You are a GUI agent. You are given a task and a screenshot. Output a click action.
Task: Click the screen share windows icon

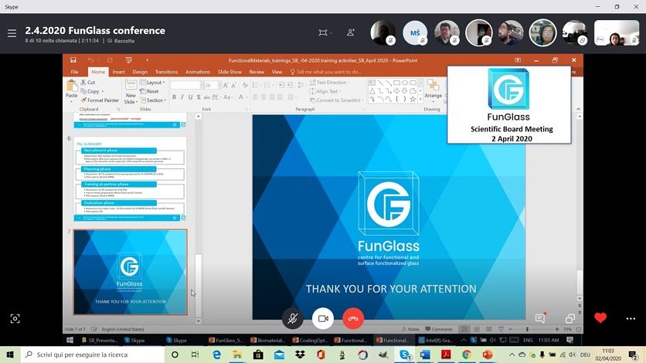(x=570, y=318)
